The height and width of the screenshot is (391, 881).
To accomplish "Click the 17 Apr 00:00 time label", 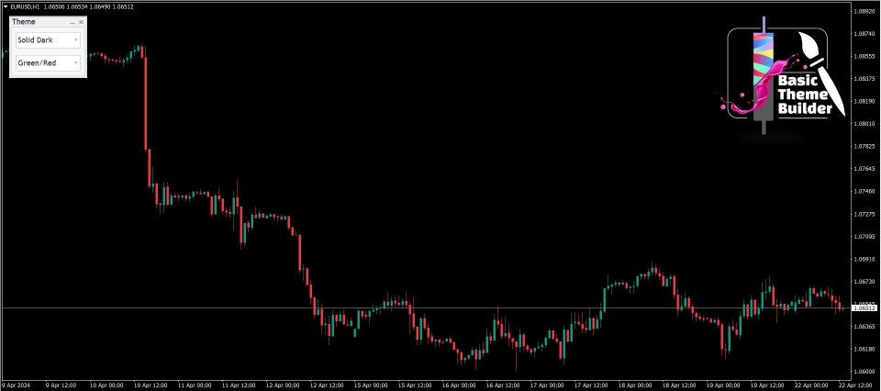I will [x=545, y=385].
